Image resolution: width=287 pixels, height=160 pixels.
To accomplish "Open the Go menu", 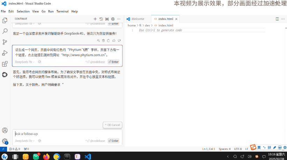I will (43, 11).
